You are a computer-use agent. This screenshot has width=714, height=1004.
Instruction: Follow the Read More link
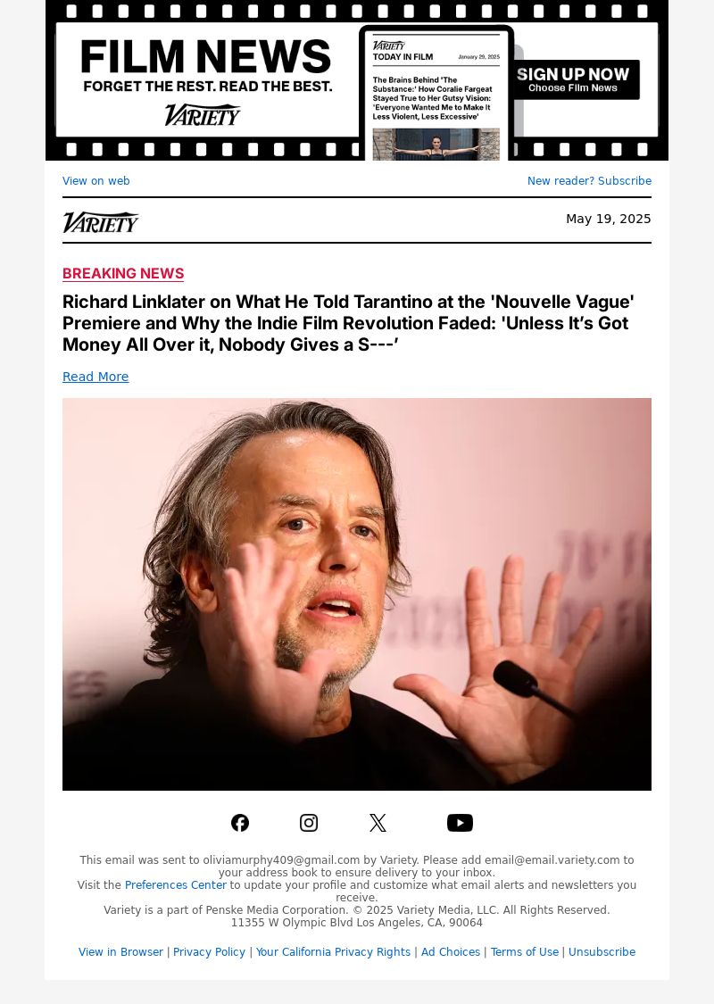point(95,377)
